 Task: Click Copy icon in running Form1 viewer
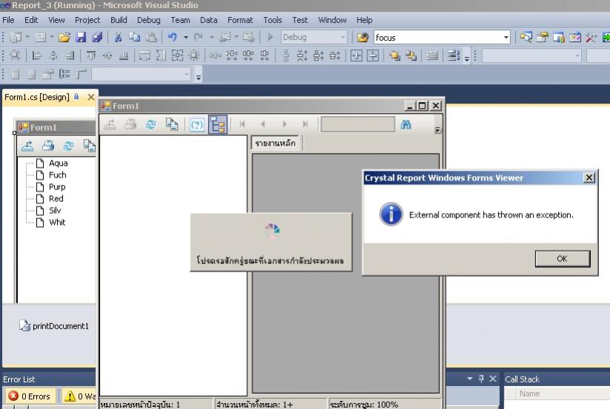point(172,124)
